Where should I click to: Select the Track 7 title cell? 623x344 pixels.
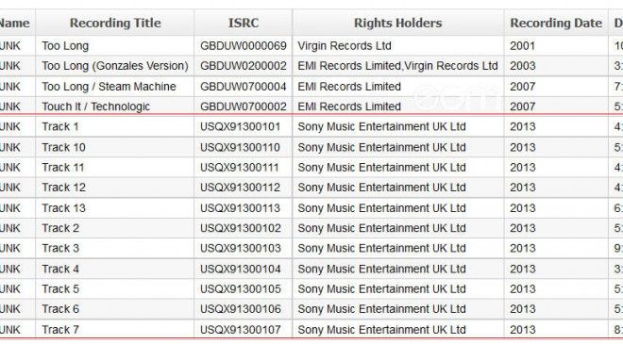pos(115,329)
